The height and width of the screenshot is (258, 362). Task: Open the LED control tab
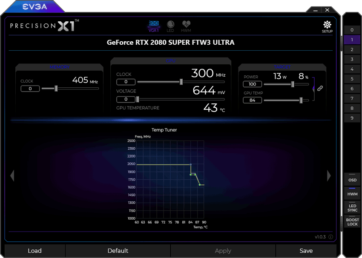(x=170, y=26)
